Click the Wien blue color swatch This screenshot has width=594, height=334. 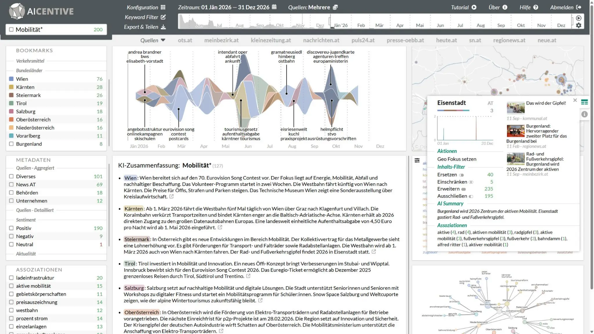click(x=11, y=79)
